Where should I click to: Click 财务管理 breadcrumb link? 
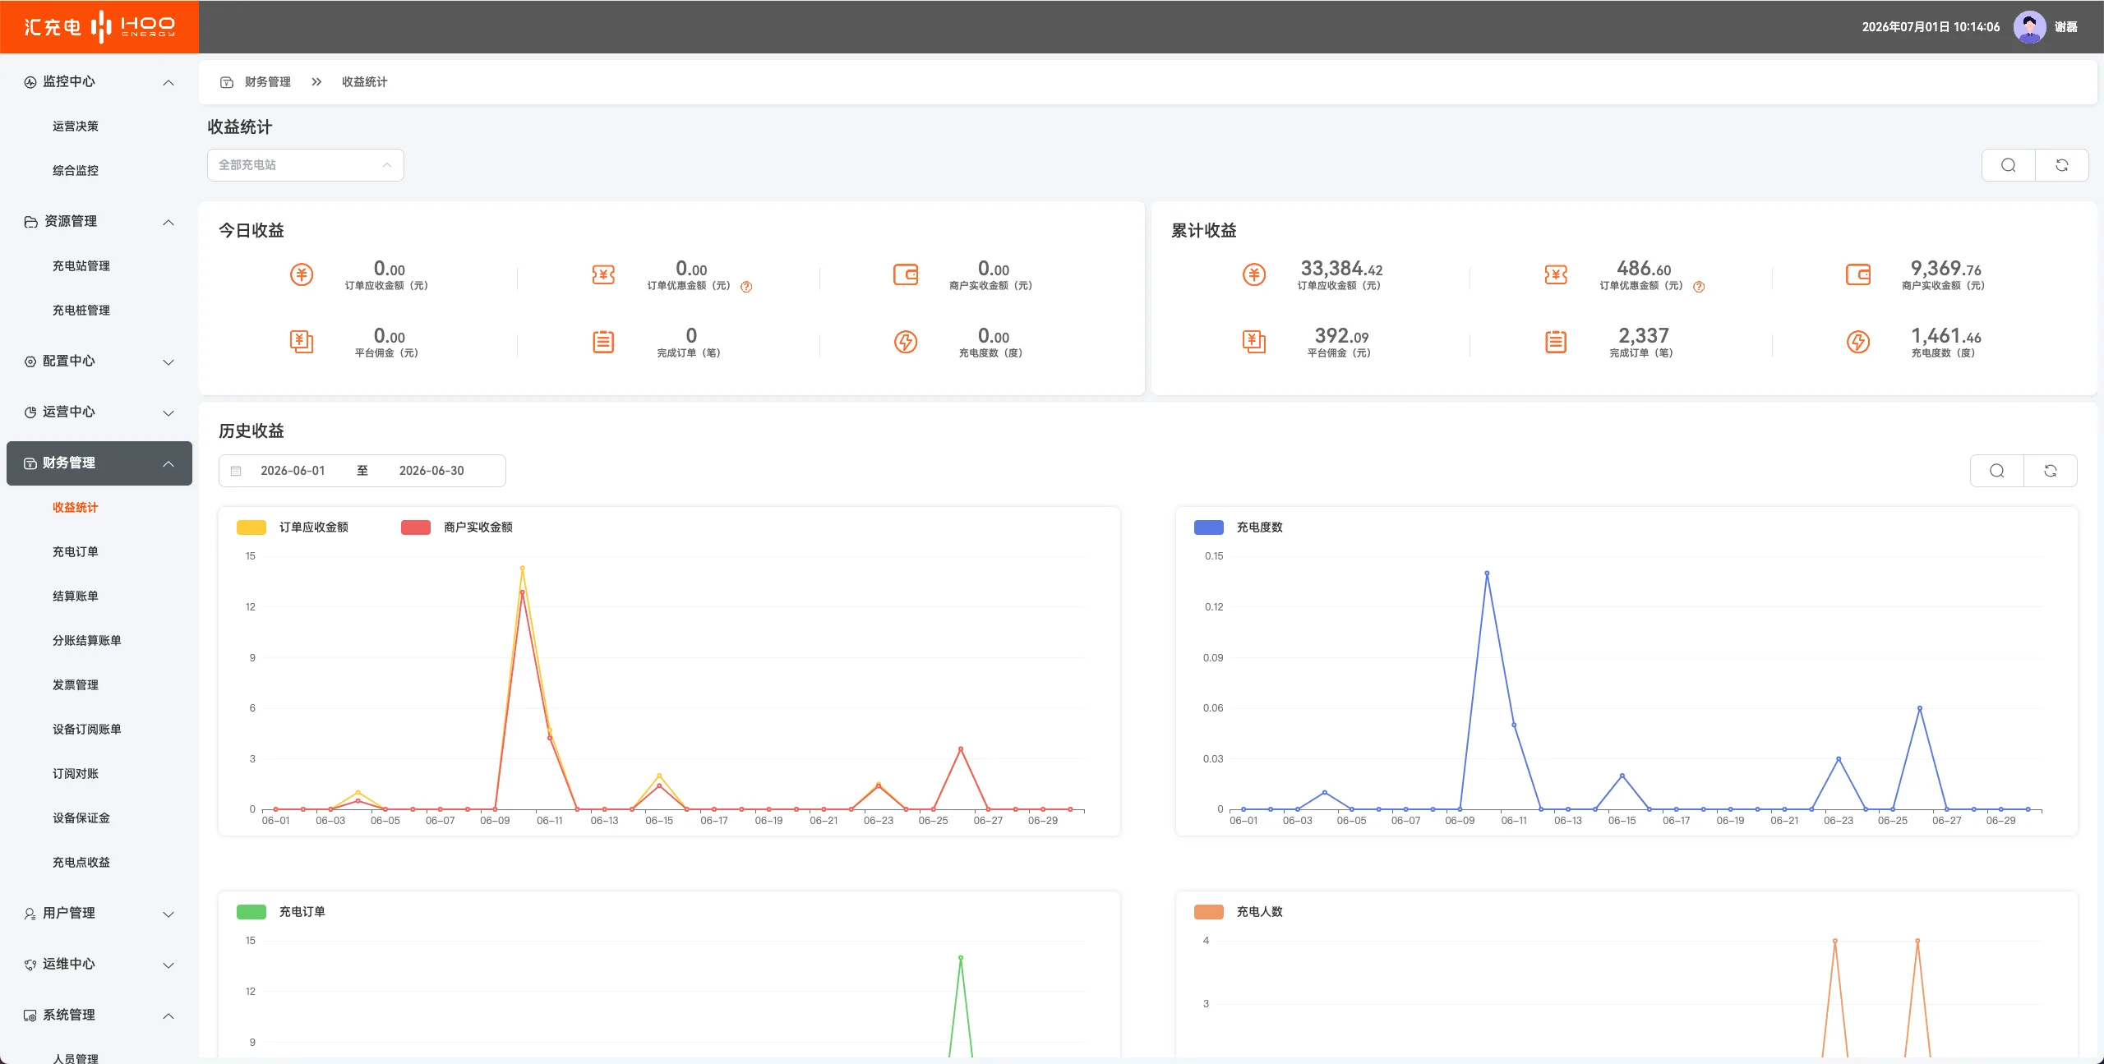click(x=268, y=82)
